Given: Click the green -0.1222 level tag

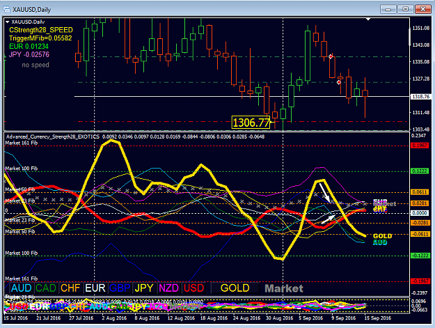Looking at the screenshot, I should point(420,256).
